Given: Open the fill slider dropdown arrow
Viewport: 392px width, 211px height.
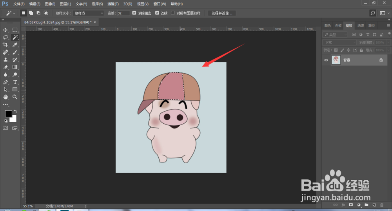Looking at the screenshot, I should (388, 50).
